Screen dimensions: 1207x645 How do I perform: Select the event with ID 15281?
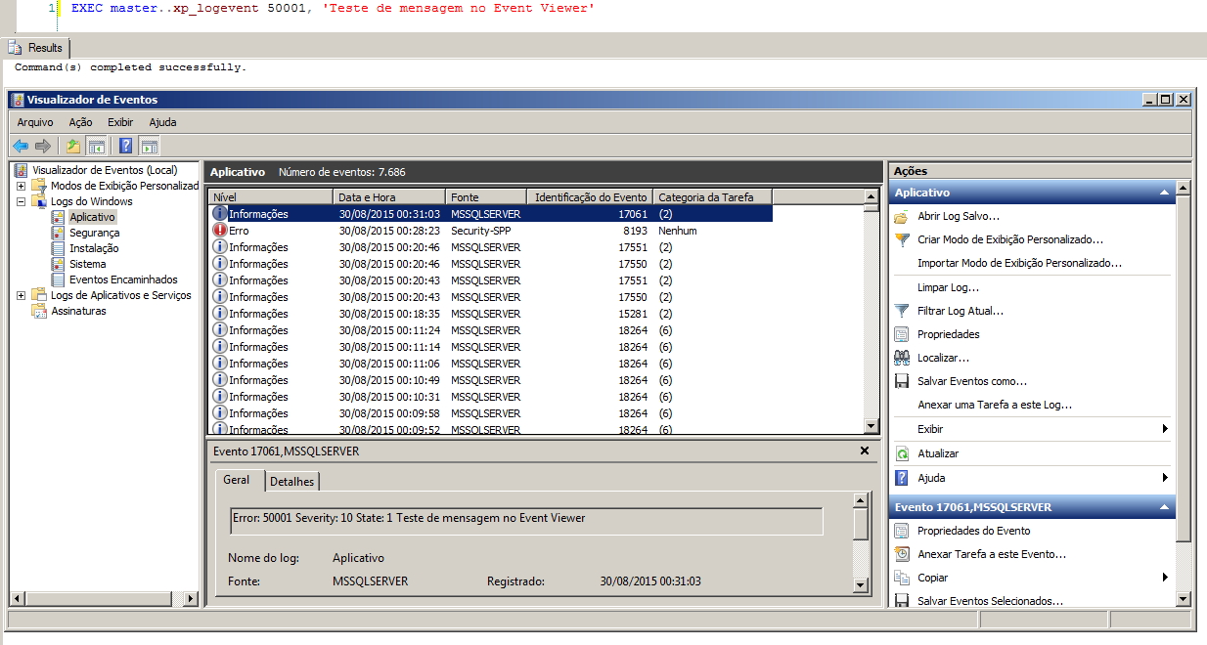tap(490, 314)
